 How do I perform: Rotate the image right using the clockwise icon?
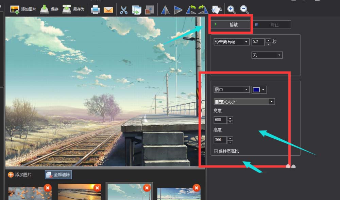[203, 10]
